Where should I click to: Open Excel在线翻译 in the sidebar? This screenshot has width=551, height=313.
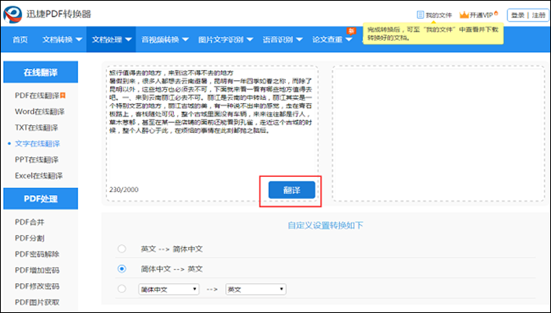point(39,175)
